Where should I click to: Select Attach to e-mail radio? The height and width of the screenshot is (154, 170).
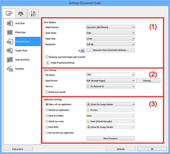point(47,121)
